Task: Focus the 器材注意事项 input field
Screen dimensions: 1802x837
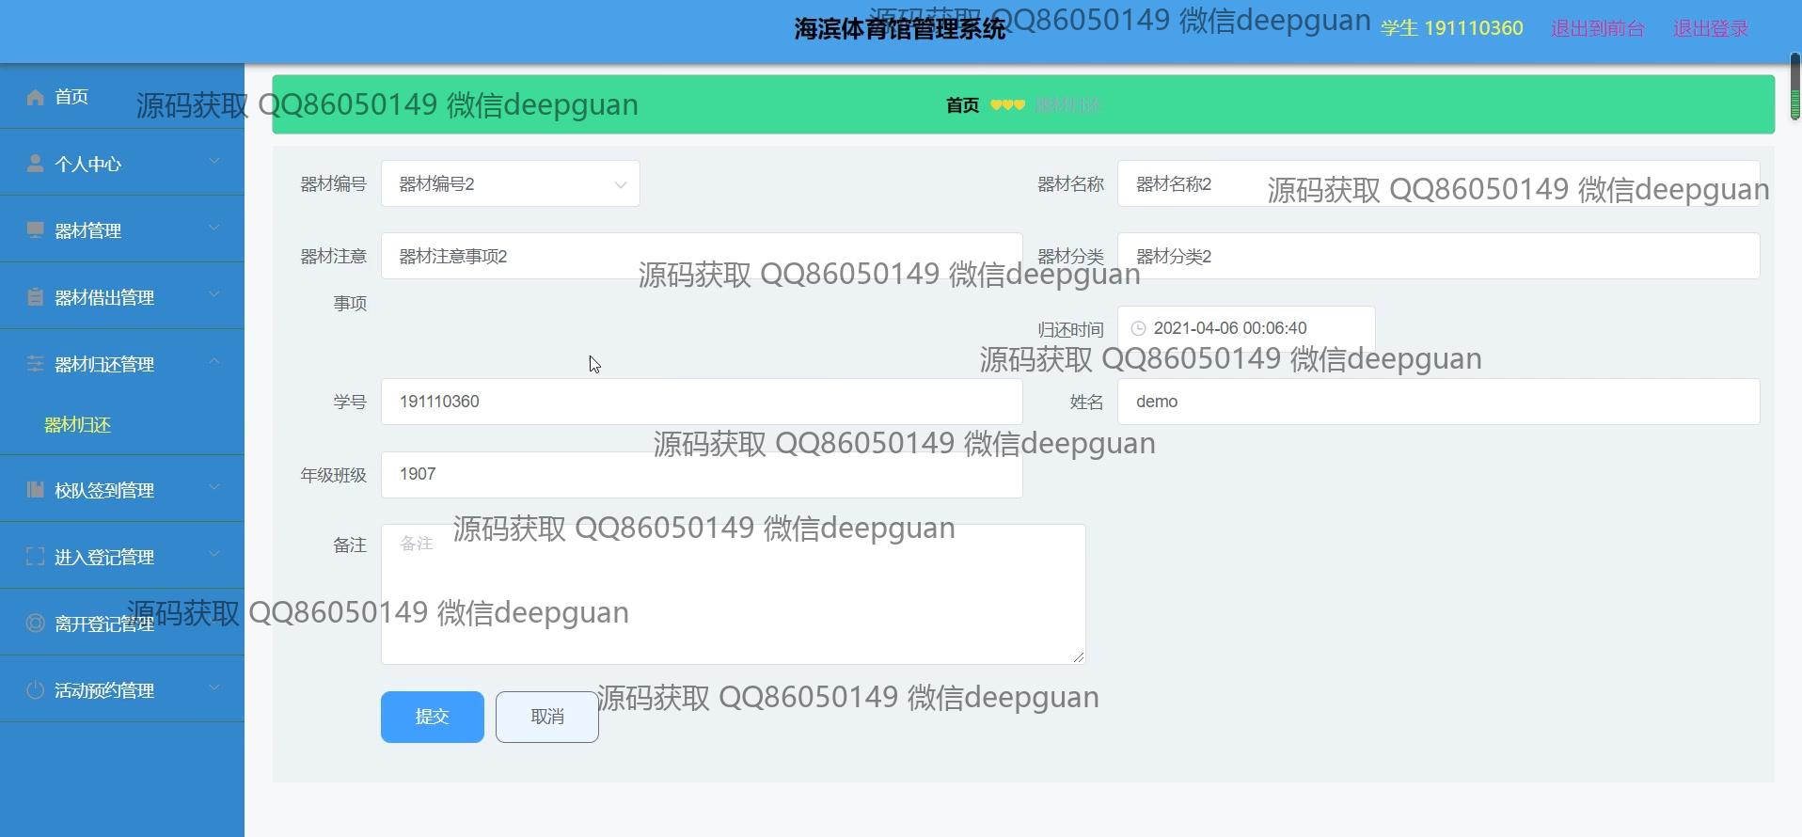Action: (702, 256)
